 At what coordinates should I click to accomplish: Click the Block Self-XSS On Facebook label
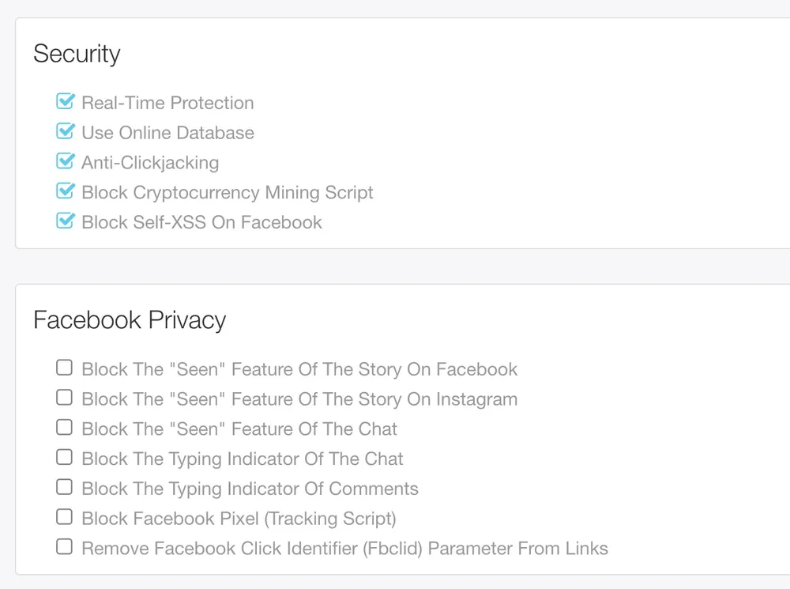point(201,222)
